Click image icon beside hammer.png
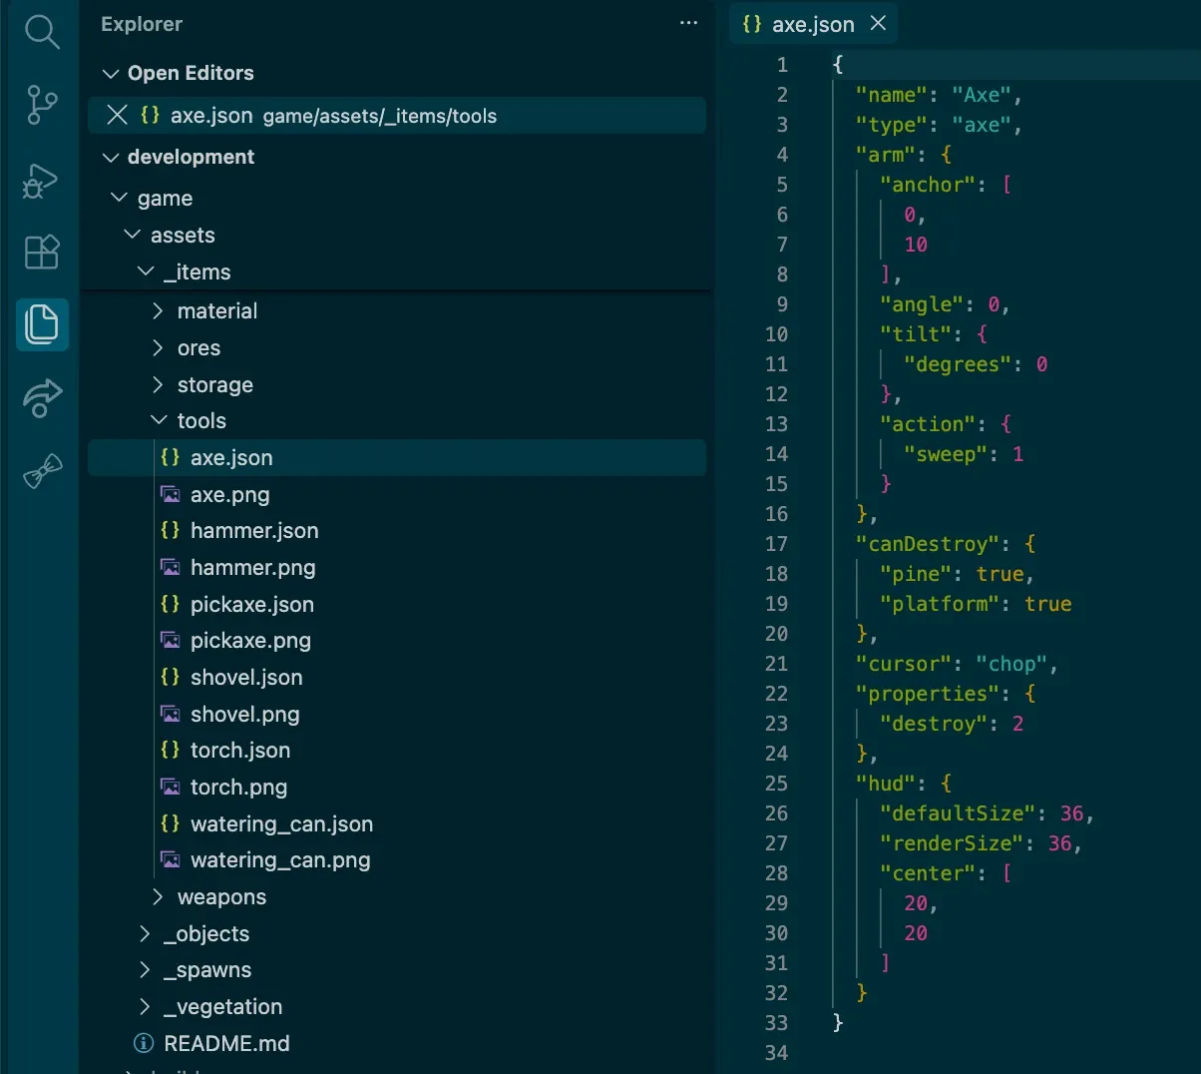This screenshot has height=1074, width=1201. click(171, 567)
